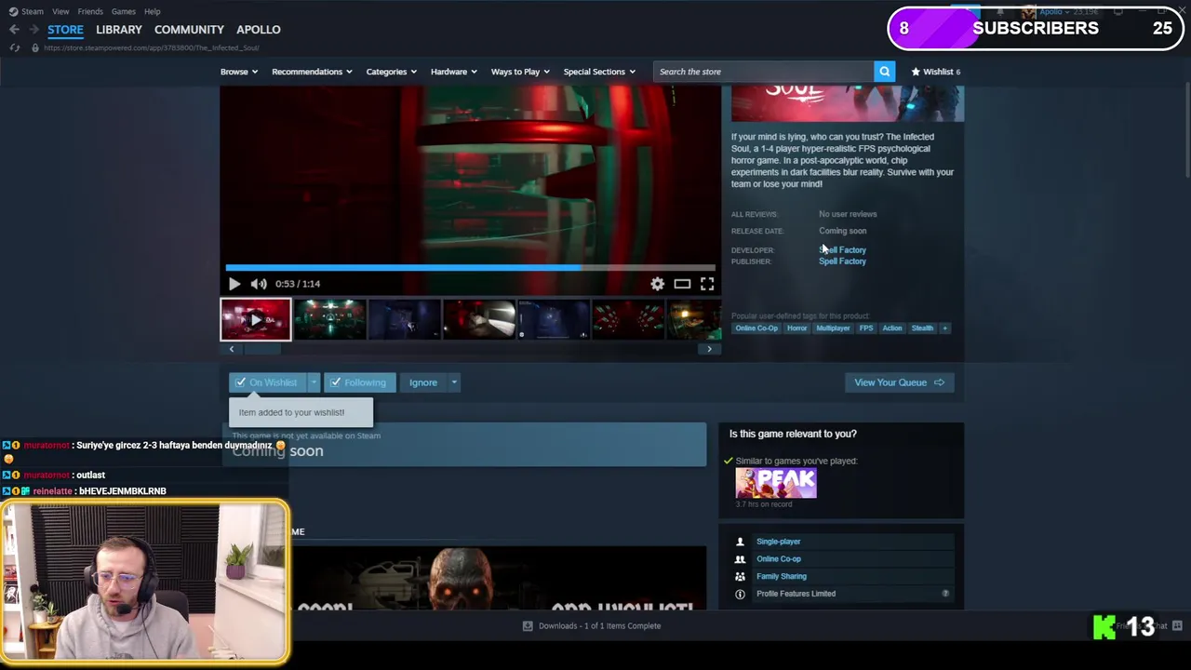
Task: Toggle the On Wishlist checkbox button
Action: tap(267, 382)
